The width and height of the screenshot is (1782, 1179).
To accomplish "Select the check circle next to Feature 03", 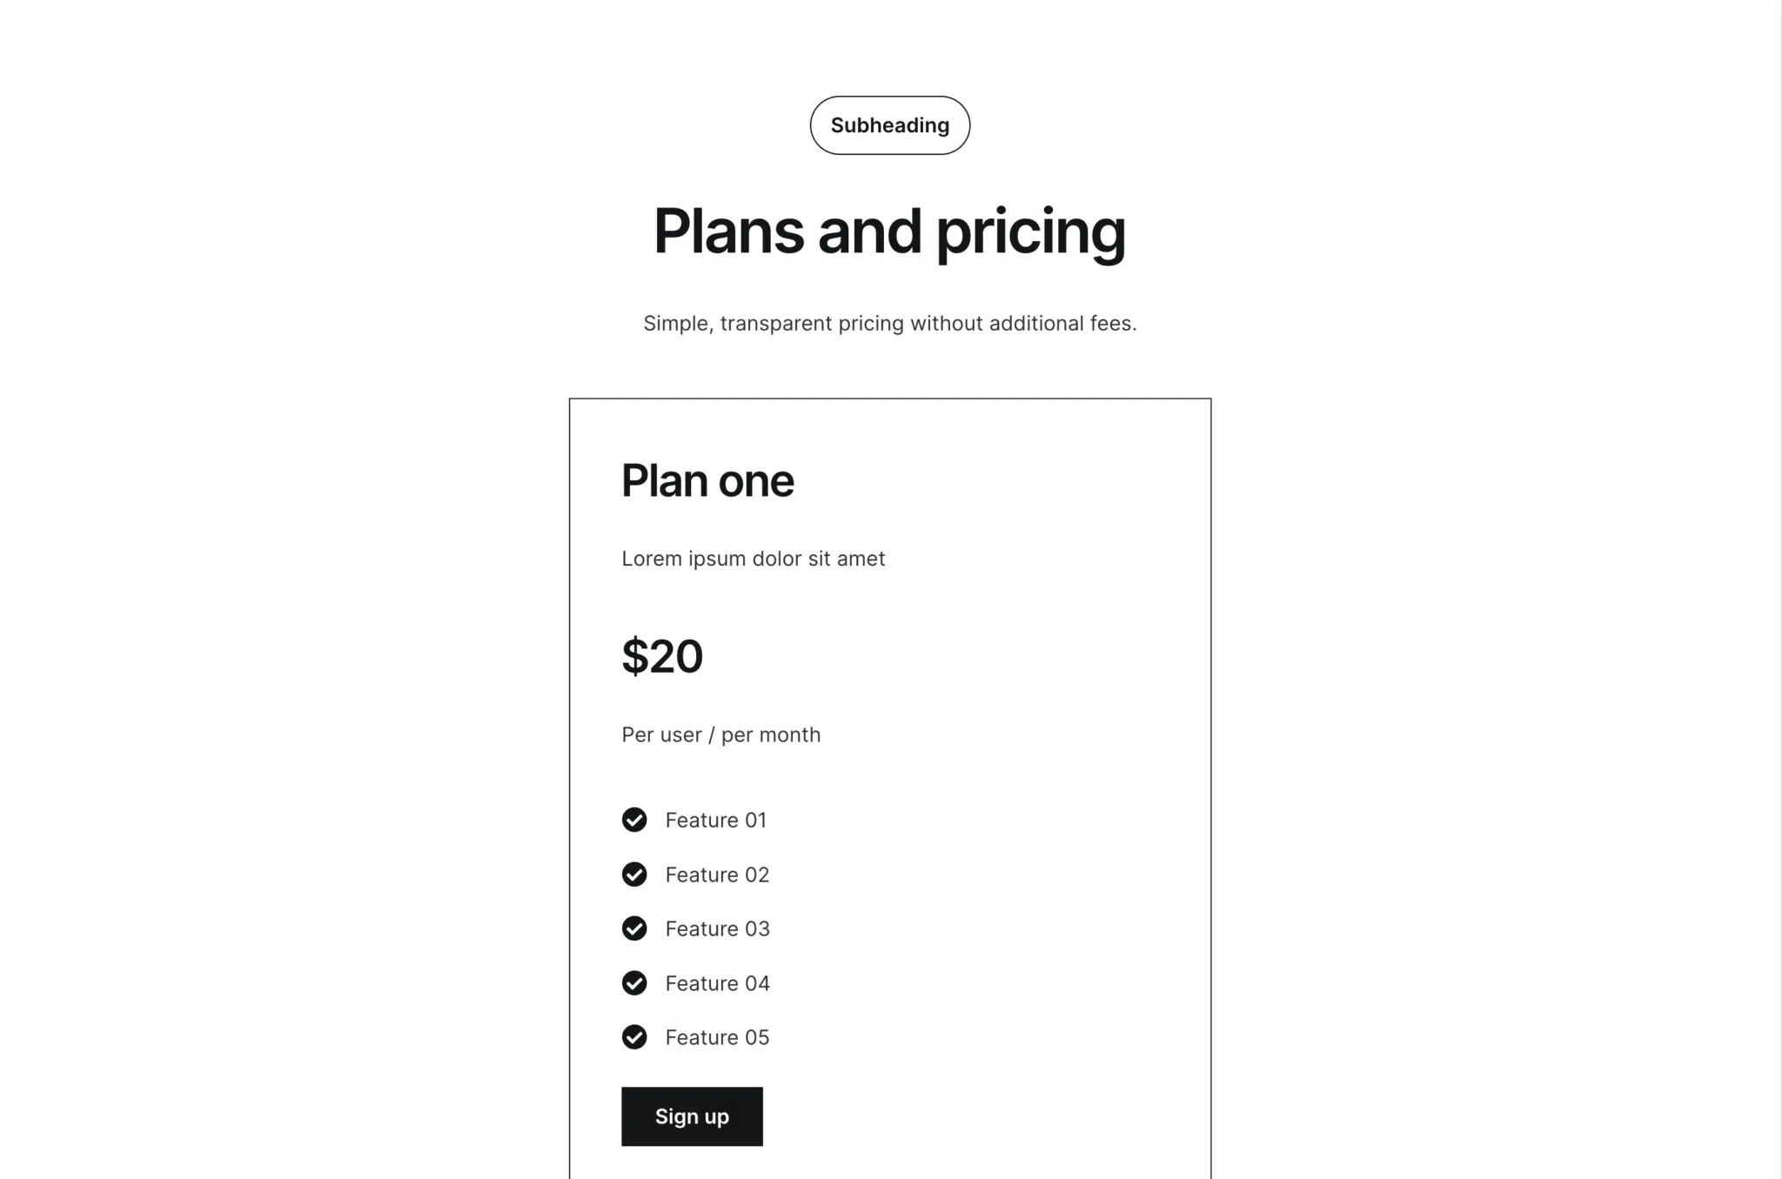I will pos(634,928).
